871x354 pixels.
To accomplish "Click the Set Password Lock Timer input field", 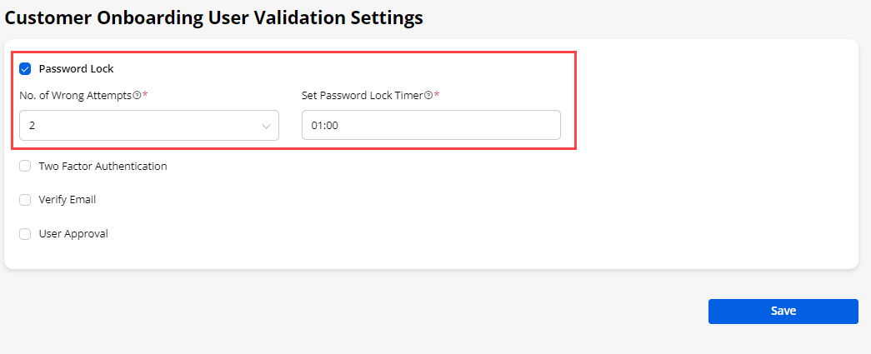I will point(431,126).
